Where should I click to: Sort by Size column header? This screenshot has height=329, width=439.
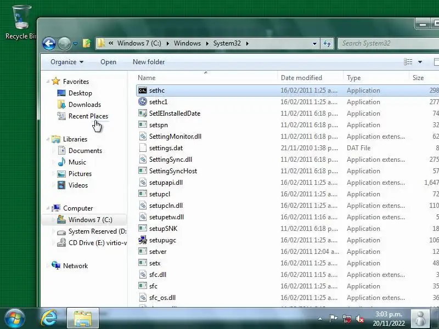[x=424, y=78]
